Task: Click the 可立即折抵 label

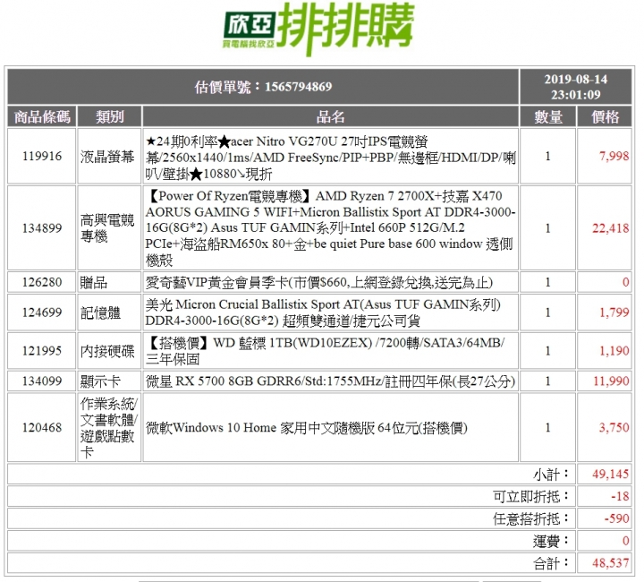Action: (531, 497)
